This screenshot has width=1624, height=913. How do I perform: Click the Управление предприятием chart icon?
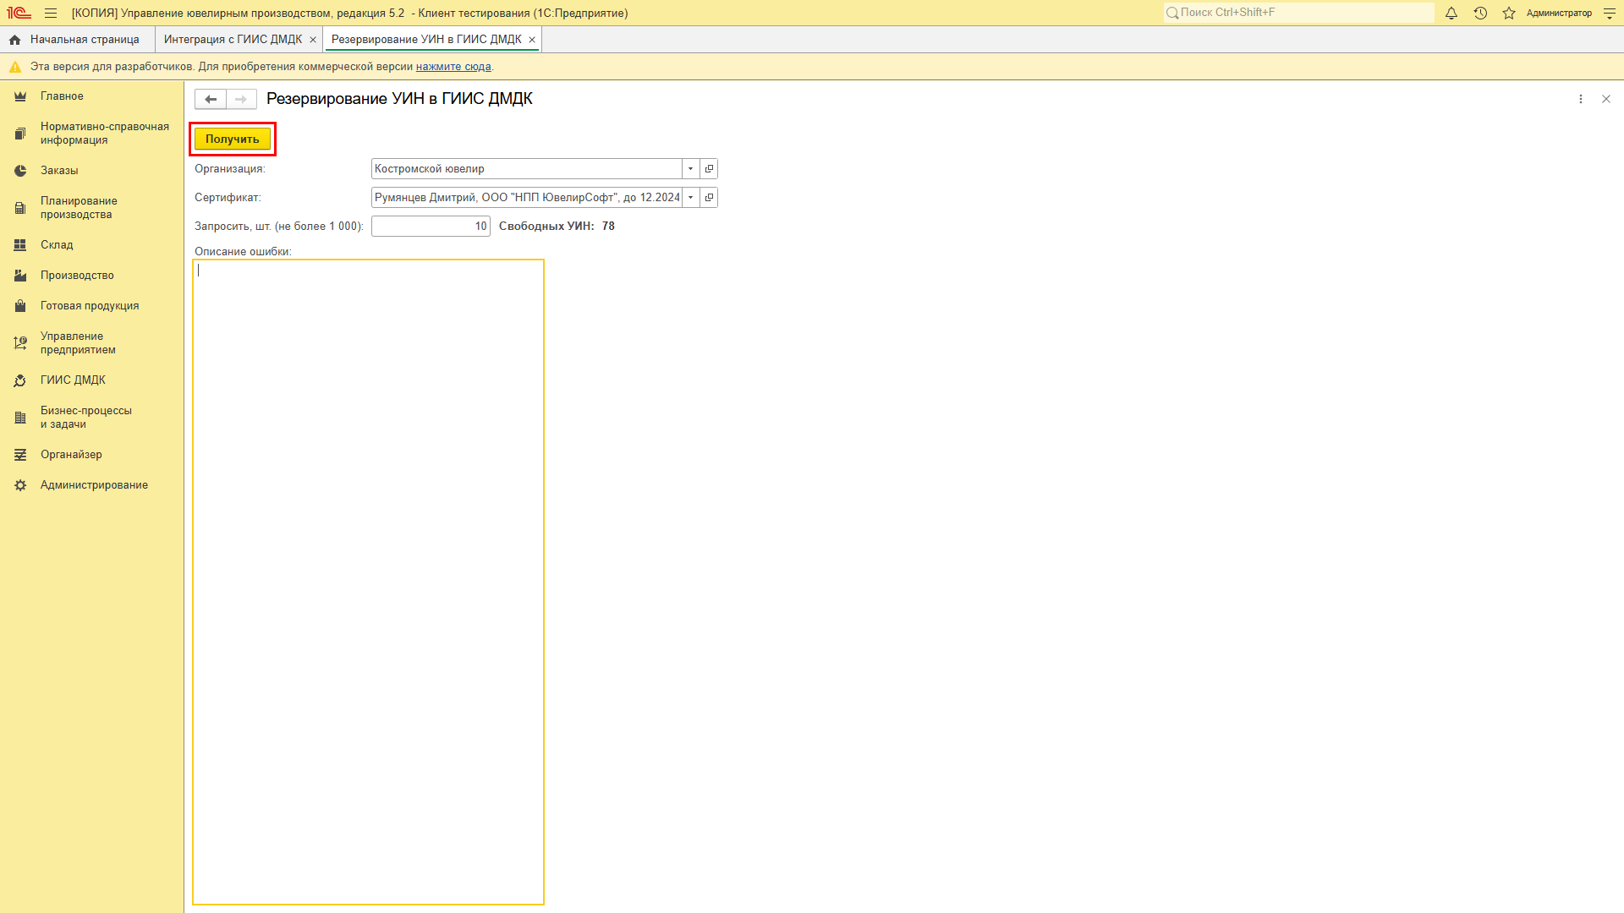coord(20,343)
